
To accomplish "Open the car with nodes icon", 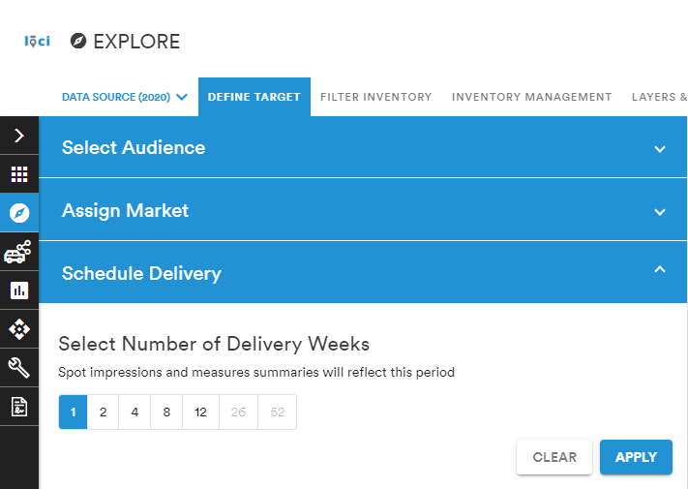I will (x=19, y=252).
